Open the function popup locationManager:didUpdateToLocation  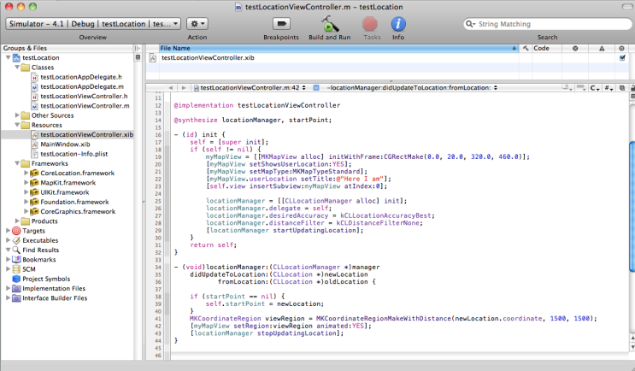pyautogui.click(x=412, y=88)
